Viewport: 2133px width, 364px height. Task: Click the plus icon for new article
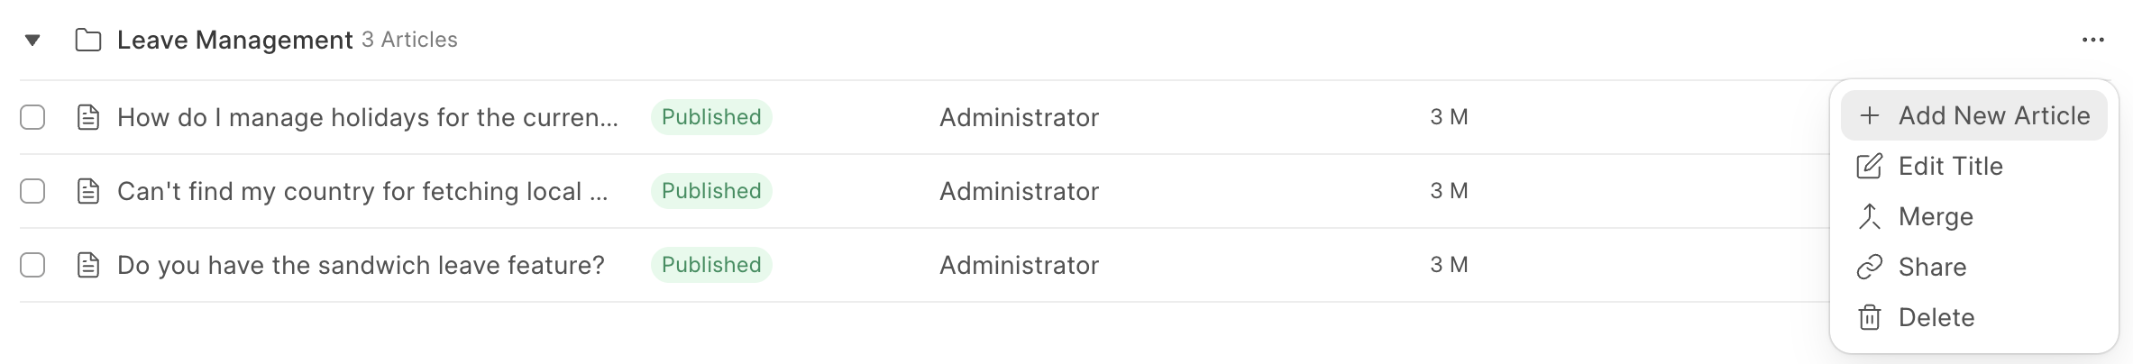(x=1869, y=115)
